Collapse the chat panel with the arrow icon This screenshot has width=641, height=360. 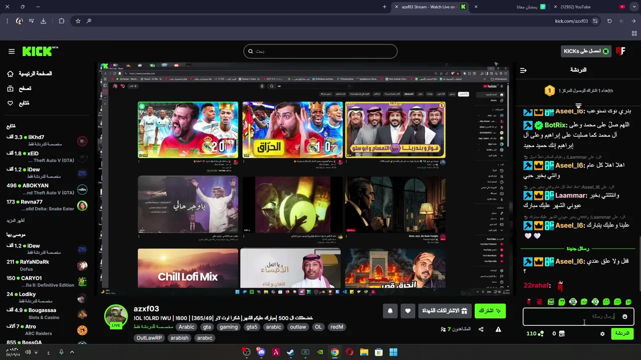523,70
